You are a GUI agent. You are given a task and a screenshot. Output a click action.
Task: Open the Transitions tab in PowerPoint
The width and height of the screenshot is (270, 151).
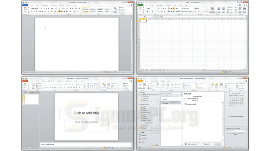pos(51,81)
